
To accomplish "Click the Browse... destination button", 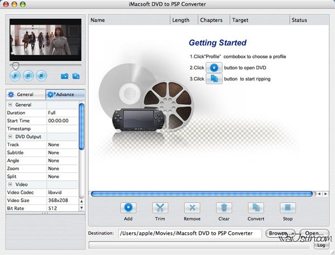I will [281, 233].
